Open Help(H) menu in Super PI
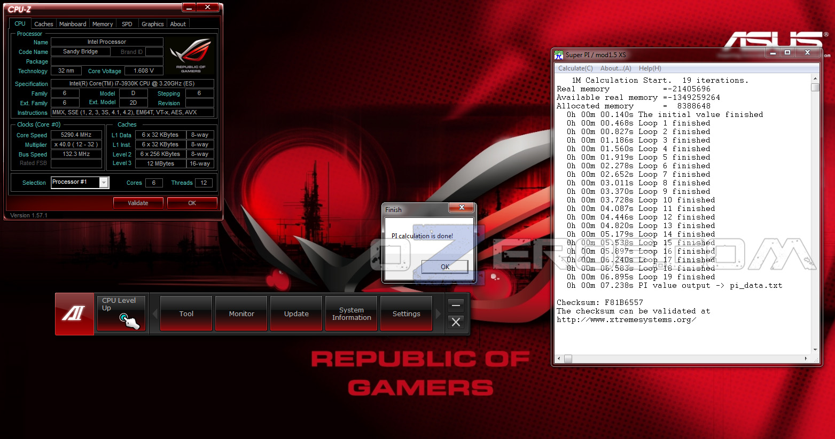Image resolution: width=835 pixels, height=439 pixels. [650, 68]
